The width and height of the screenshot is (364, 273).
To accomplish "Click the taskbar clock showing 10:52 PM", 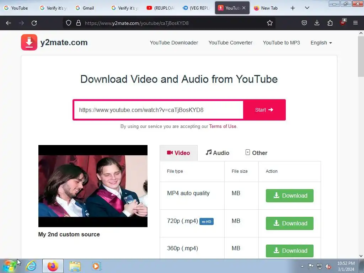I will (x=346, y=266).
